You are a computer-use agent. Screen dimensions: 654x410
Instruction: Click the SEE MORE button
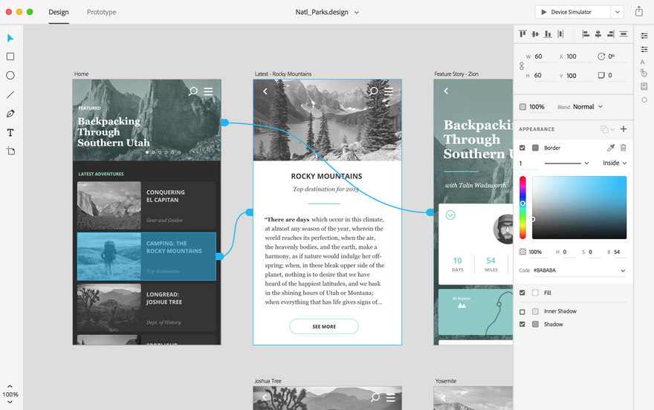[324, 326]
